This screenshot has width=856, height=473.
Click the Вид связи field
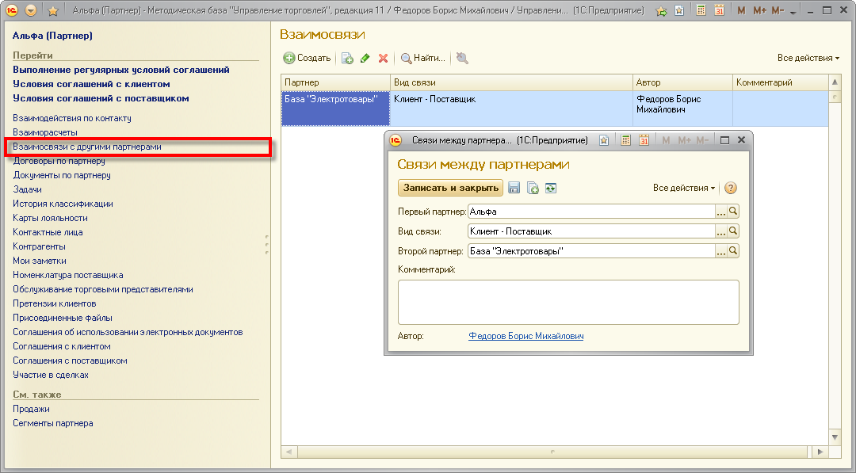(x=591, y=231)
